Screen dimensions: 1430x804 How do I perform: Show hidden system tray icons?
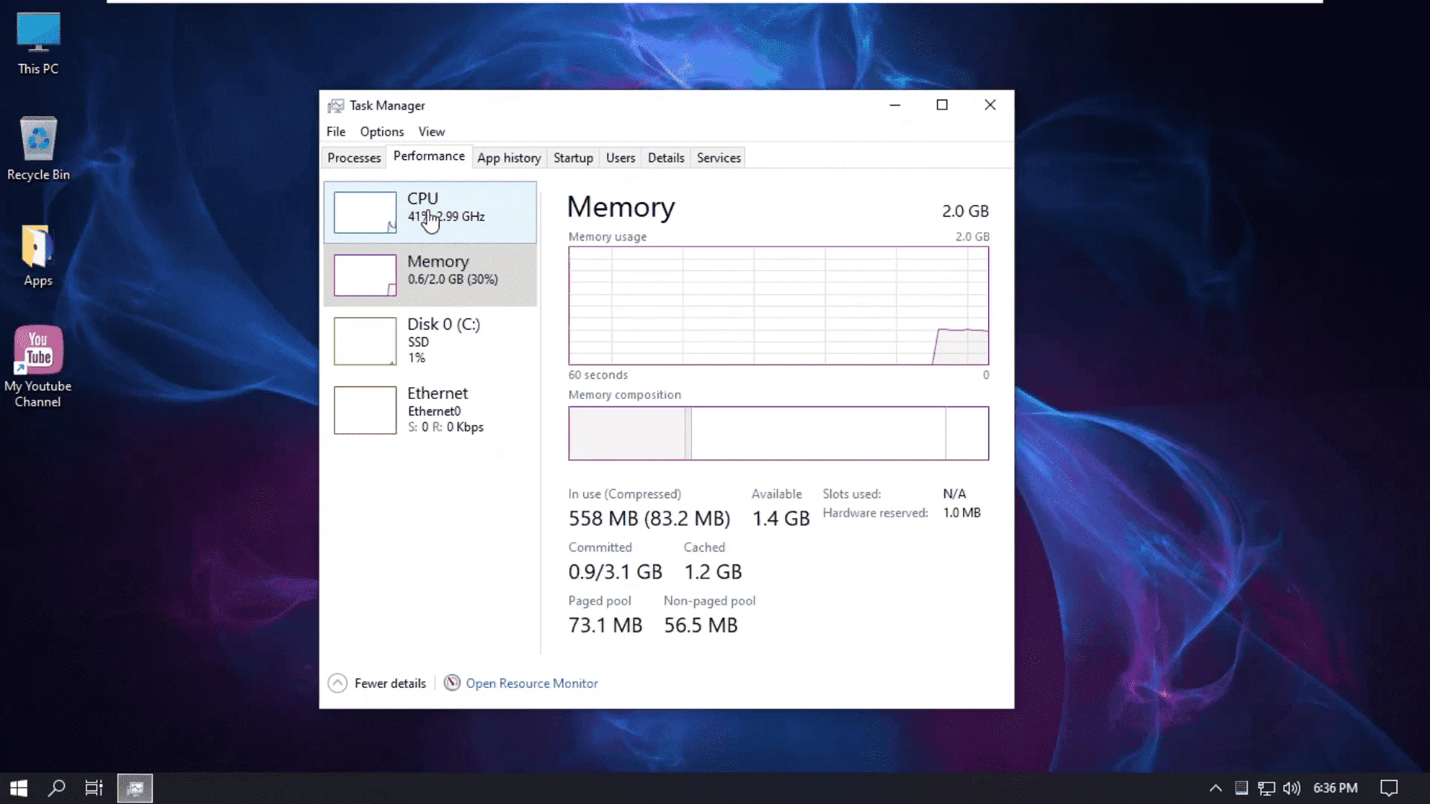[x=1215, y=788]
